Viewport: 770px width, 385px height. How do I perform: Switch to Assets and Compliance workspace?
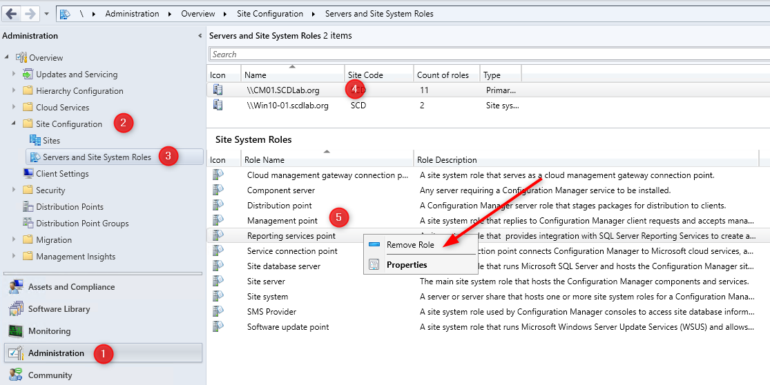point(103,287)
